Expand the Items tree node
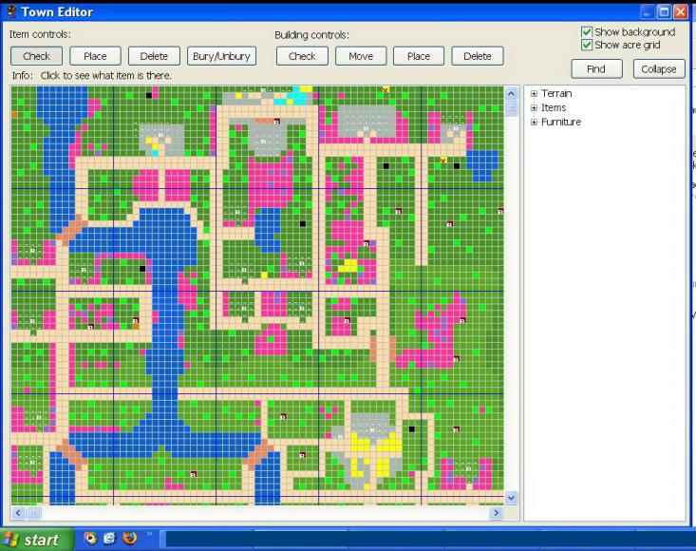The image size is (696, 551). coord(534,108)
